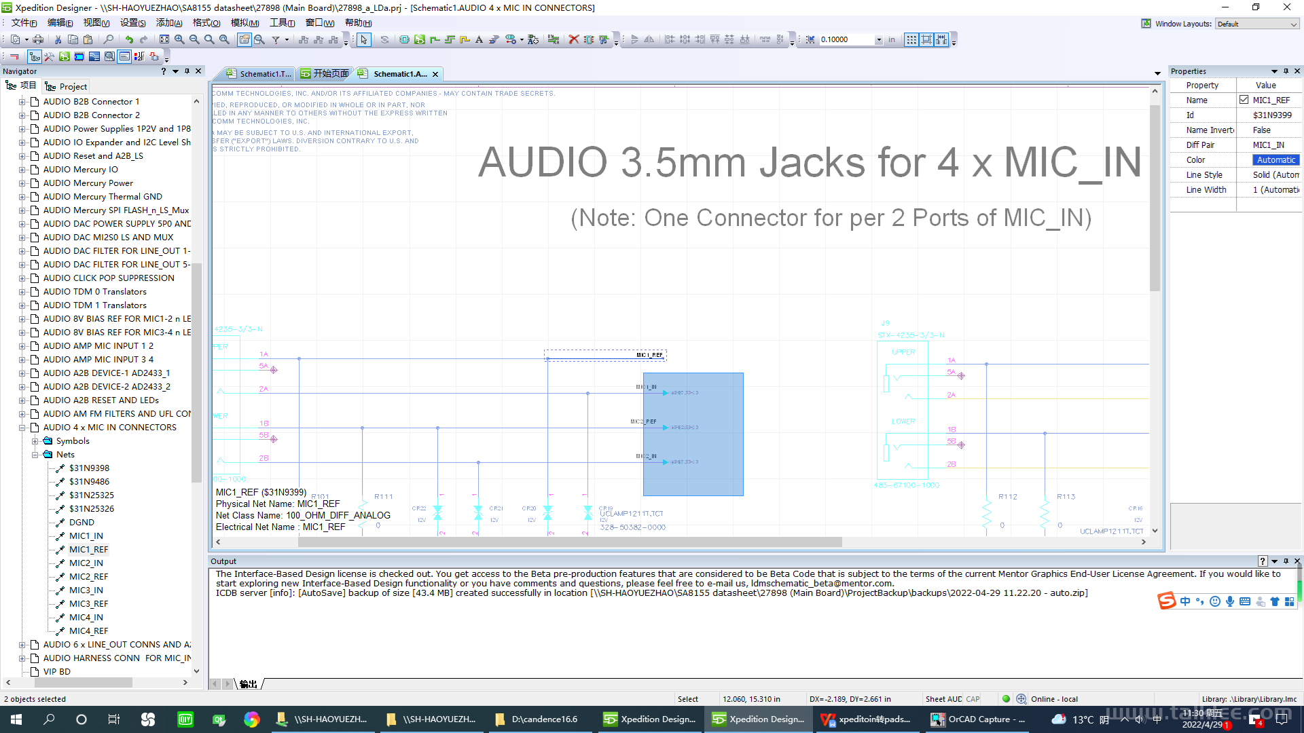Screen dimensions: 1304x733
Task: Click the Set Grid origin icon
Action: [x=810, y=39]
